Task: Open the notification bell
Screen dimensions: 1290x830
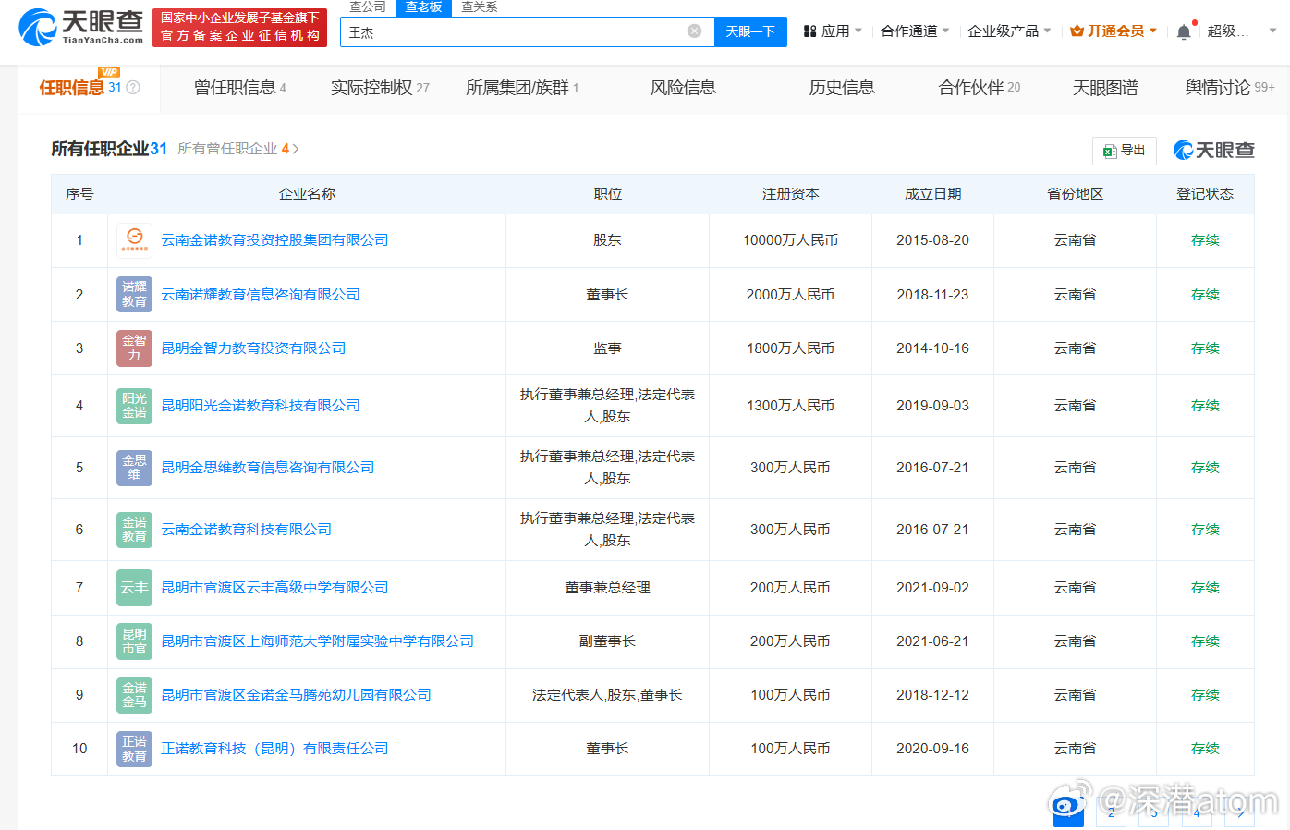Action: [x=1184, y=31]
